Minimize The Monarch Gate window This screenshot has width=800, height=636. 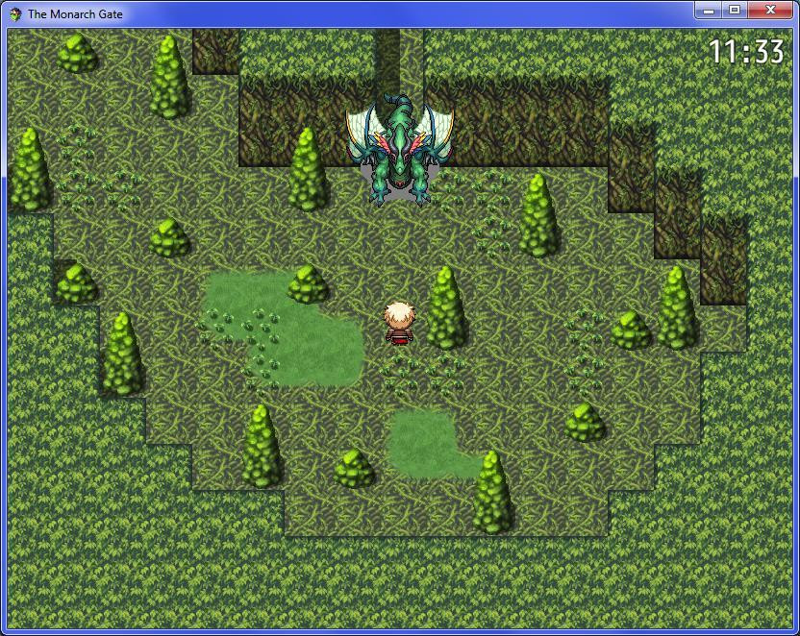coord(708,11)
